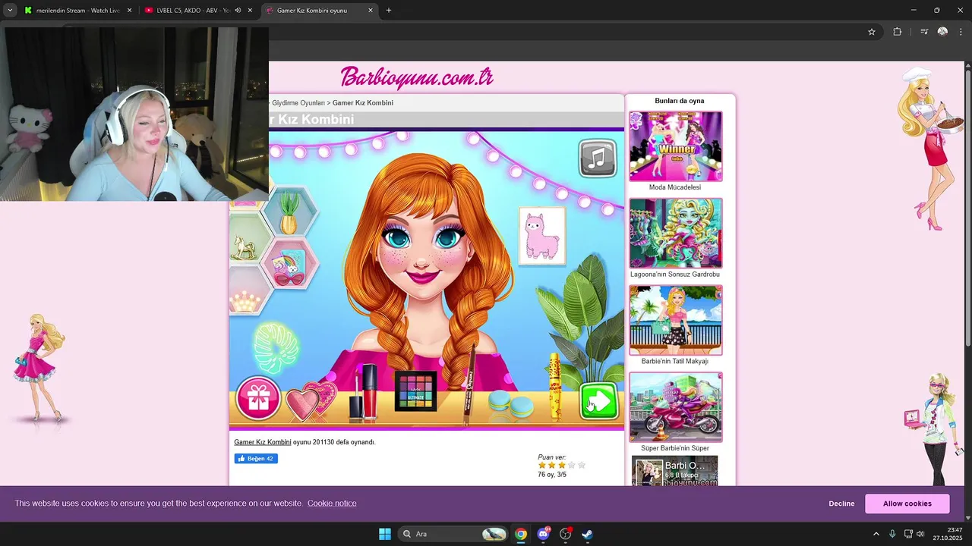
Task: Open a new browser tab
Action: point(389,11)
